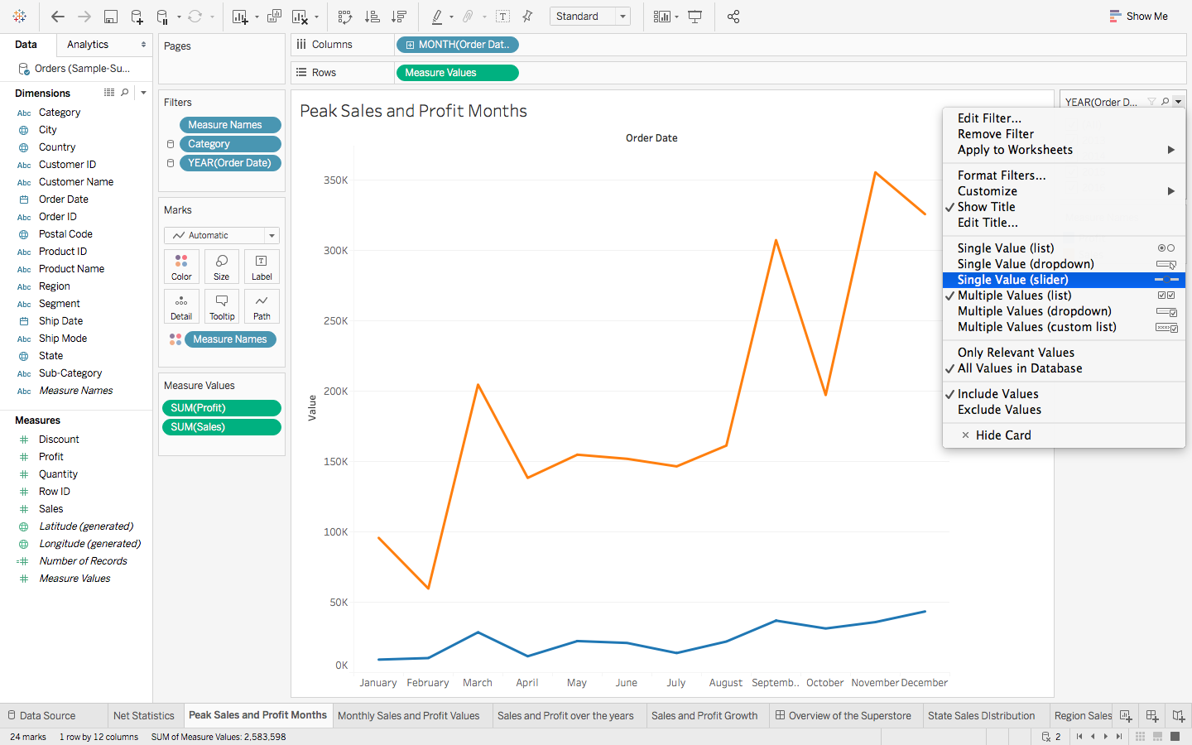Screen dimensions: 1192x745
Task: Enter Presentation Mode from the toolbar
Action: point(695,16)
